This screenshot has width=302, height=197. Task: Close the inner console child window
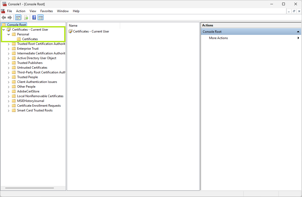point(299,11)
